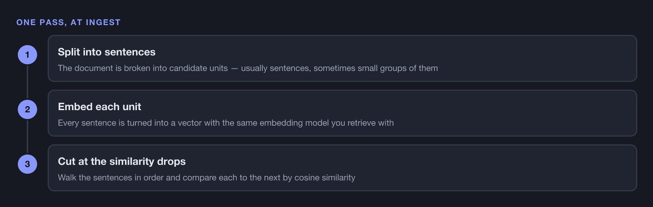The height and width of the screenshot is (207, 653).
Task: Click connector line between steps 2 and 3
Action: pyautogui.click(x=27, y=137)
